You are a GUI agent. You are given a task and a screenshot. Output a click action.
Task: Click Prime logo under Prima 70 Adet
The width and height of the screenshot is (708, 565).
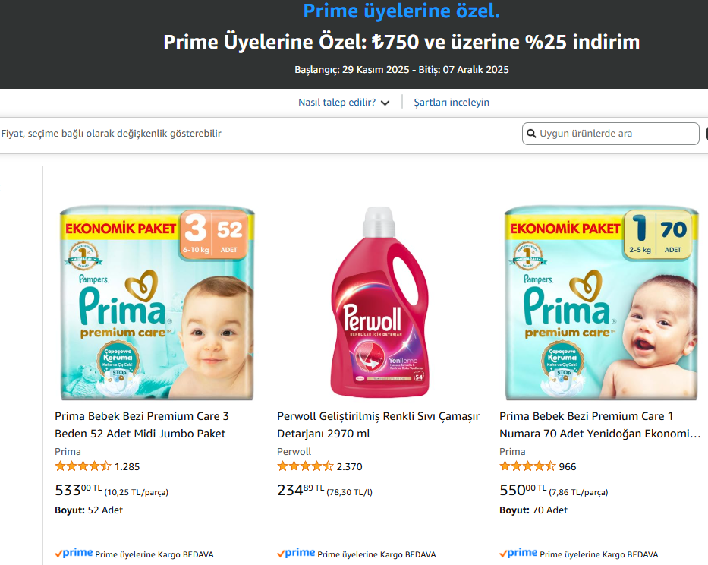[518, 554]
